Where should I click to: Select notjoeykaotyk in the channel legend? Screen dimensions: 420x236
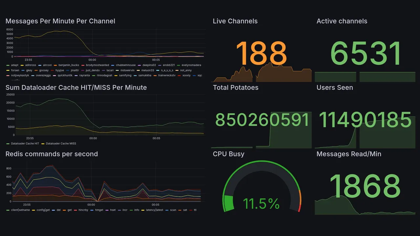tap(18, 76)
